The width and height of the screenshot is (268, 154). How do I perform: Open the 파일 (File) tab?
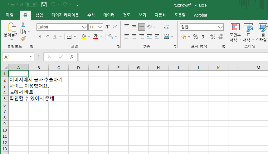pyautogui.click(x=10, y=15)
